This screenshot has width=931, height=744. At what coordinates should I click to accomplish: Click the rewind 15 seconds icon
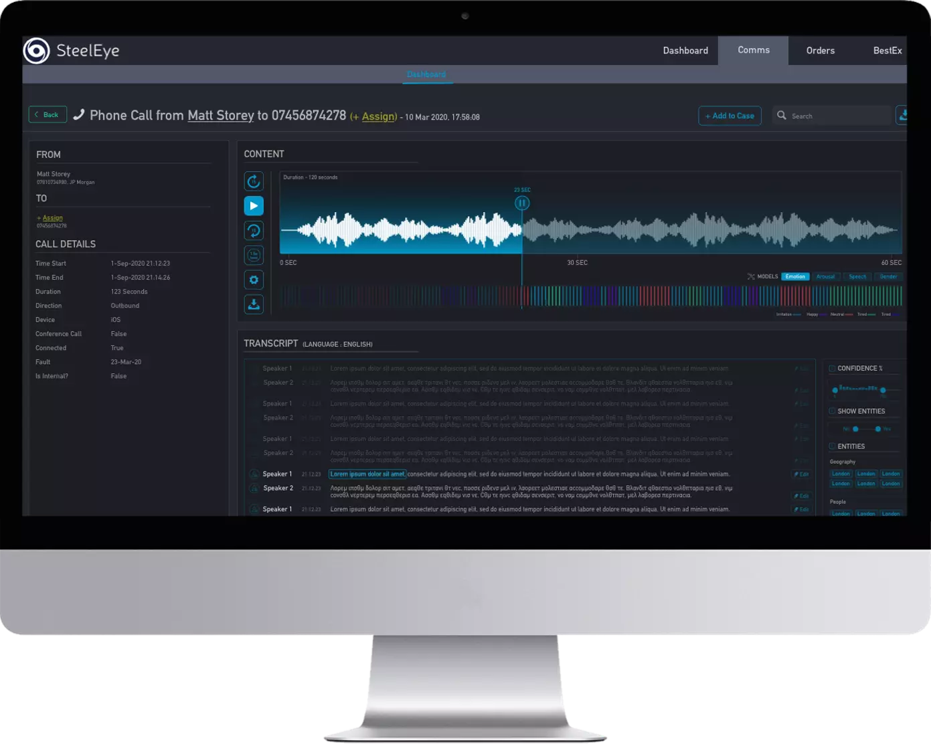[x=254, y=231]
